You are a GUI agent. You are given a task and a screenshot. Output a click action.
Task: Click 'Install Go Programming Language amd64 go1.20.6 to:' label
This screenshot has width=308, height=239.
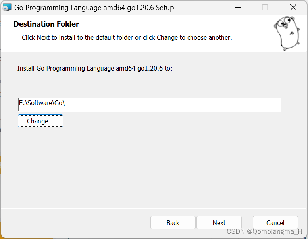(x=95, y=68)
